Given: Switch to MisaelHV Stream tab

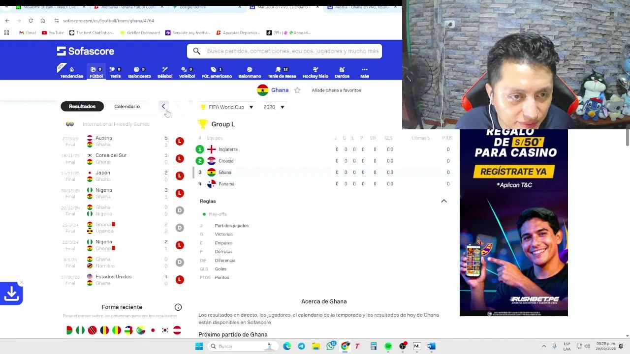Looking at the screenshot, I should click(49, 7).
